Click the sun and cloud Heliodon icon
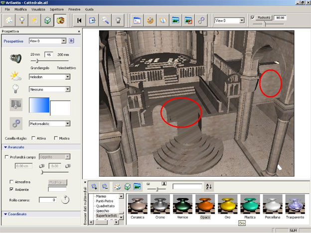The width and height of the screenshot is (311, 233). 15,76
